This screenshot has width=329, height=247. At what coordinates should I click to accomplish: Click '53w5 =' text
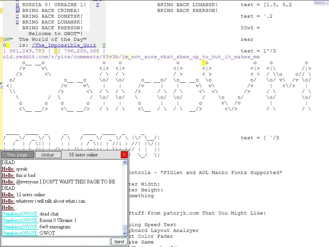click(250, 28)
